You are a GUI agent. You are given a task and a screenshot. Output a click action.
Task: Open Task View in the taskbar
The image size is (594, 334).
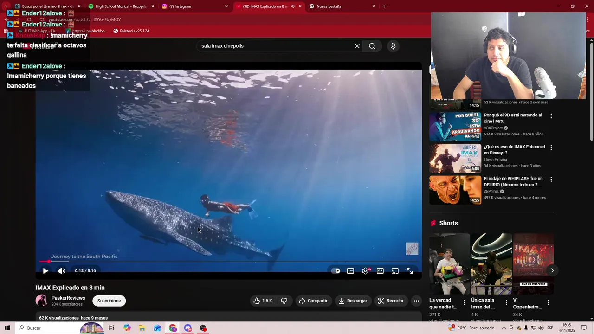point(111,328)
